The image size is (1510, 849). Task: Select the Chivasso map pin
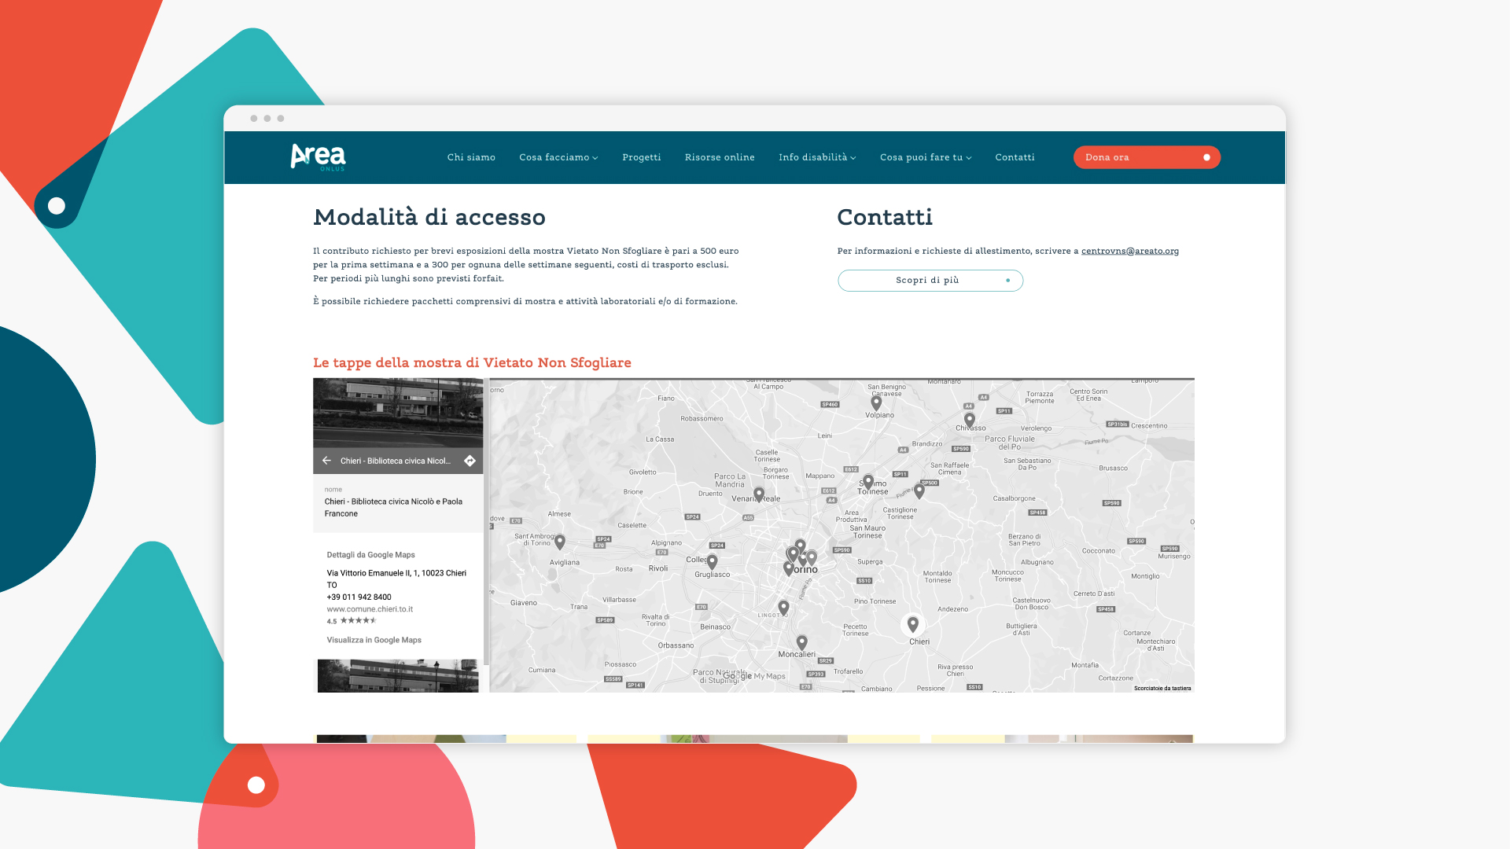pos(970,420)
